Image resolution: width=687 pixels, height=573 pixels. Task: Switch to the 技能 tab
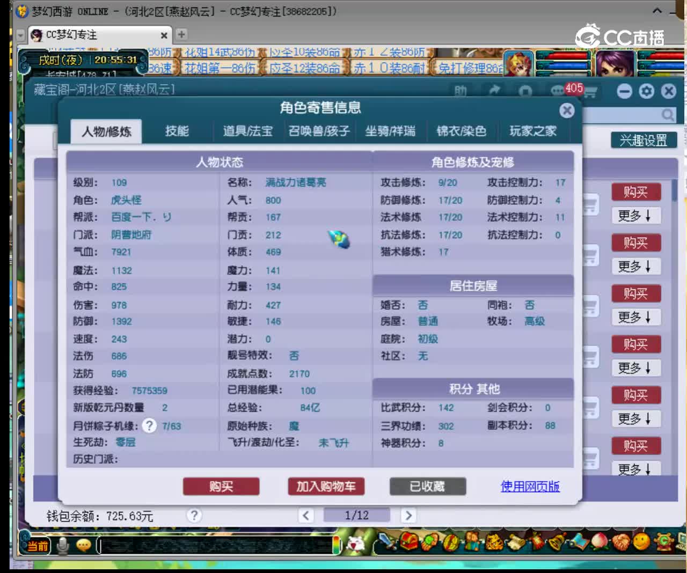pyautogui.click(x=177, y=131)
